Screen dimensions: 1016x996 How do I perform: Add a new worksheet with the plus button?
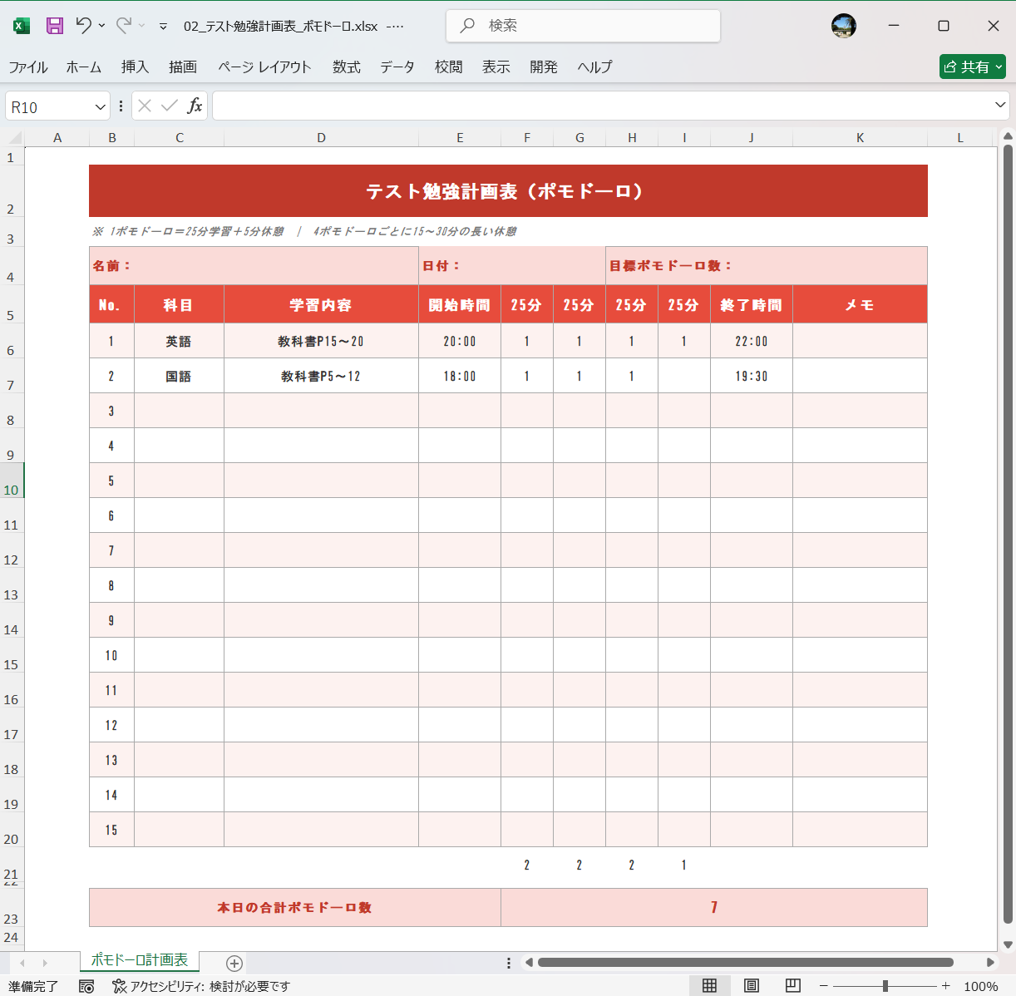[x=234, y=963]
